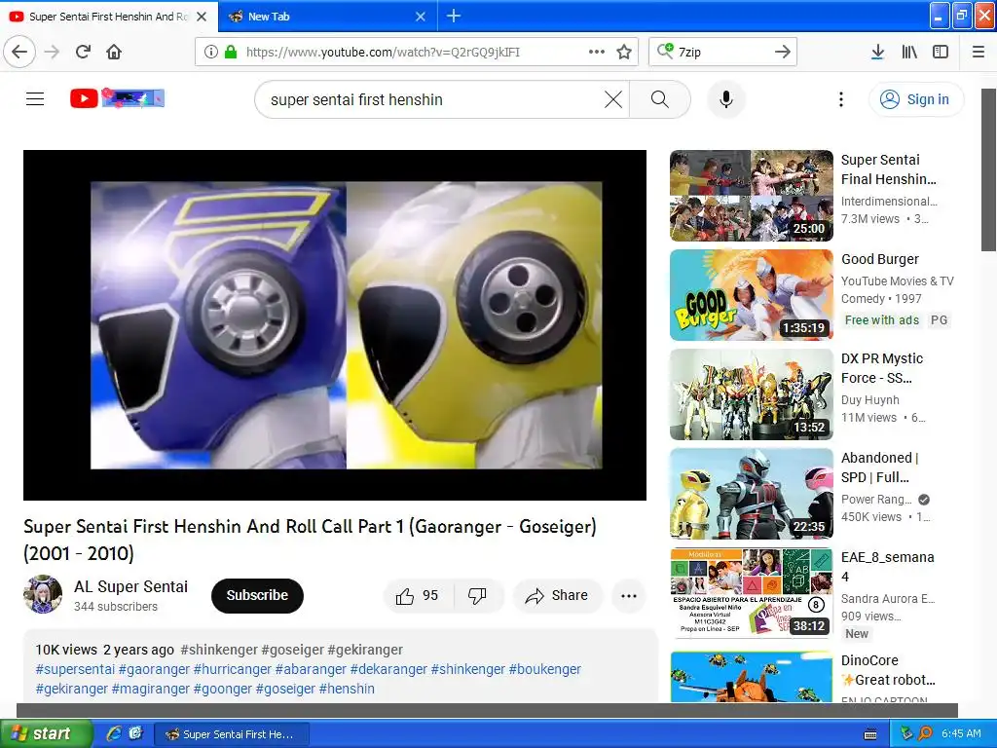This screenshot has height=748, width=997.
Task: Click the green padlock security icon
Action: point(231,52)
